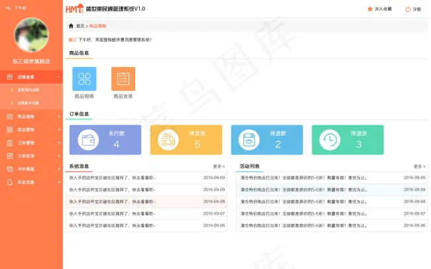Open the orange 商品信息 list icon
431x269 pixels.
point(123,79)
